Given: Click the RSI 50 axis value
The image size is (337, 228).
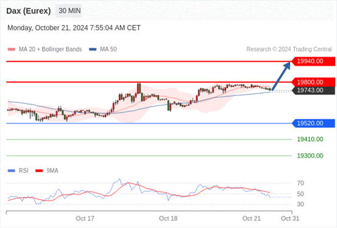Looking at the screenshot, I should [x=300, y=194].
